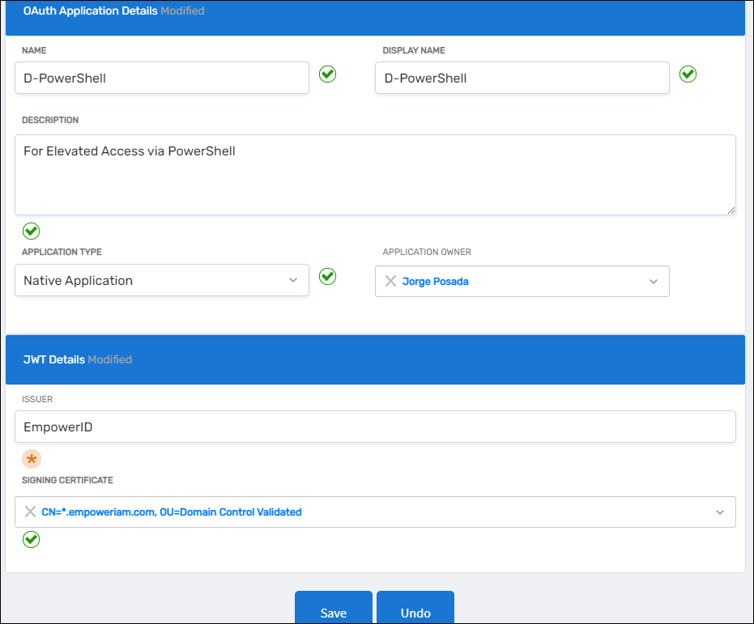Click the Description text area
Image resolution: width=754 pixels, height=624 pixels.
click(x=375, y=174)
